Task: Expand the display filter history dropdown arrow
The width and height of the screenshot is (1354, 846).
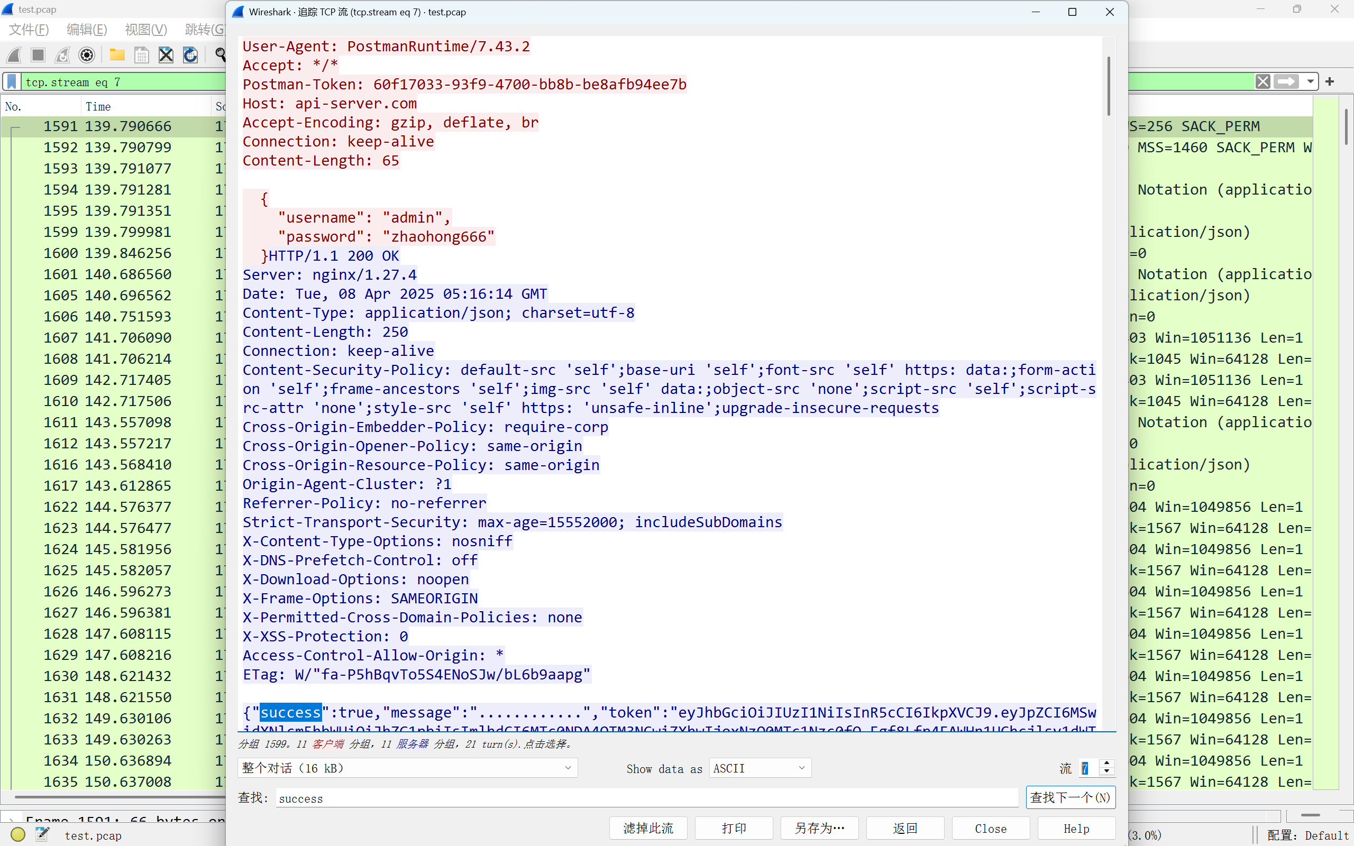Action: tap(1310, 81)
